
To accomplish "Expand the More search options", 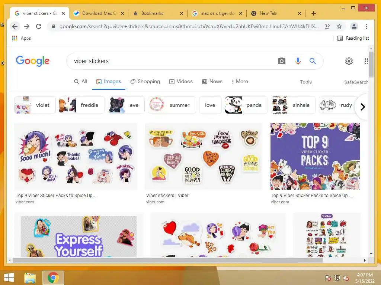I will click(240, 82).
